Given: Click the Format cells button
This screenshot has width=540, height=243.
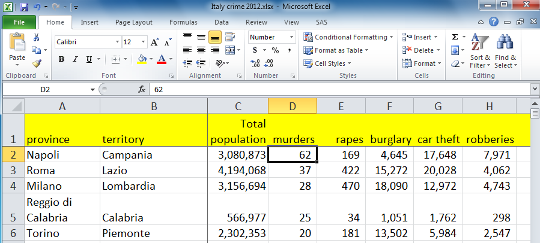Looking at the screenshot, I should tap(422, 63).
